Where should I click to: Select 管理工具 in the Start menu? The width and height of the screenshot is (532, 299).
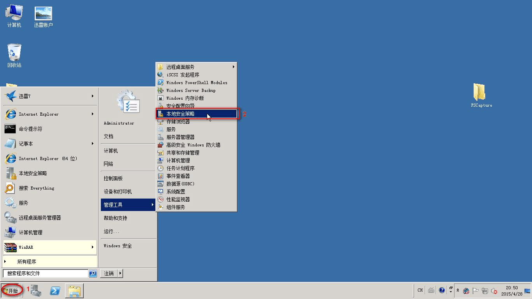(129, 205)
